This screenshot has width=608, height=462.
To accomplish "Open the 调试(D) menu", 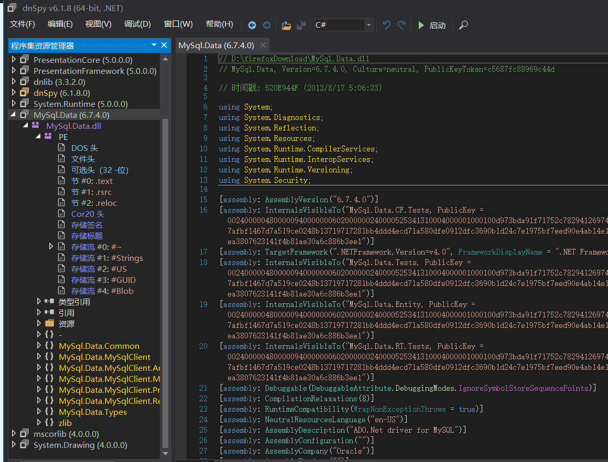I will coord(137,24).
